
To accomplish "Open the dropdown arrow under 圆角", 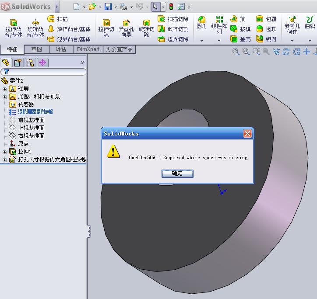I will click(201, 41).
